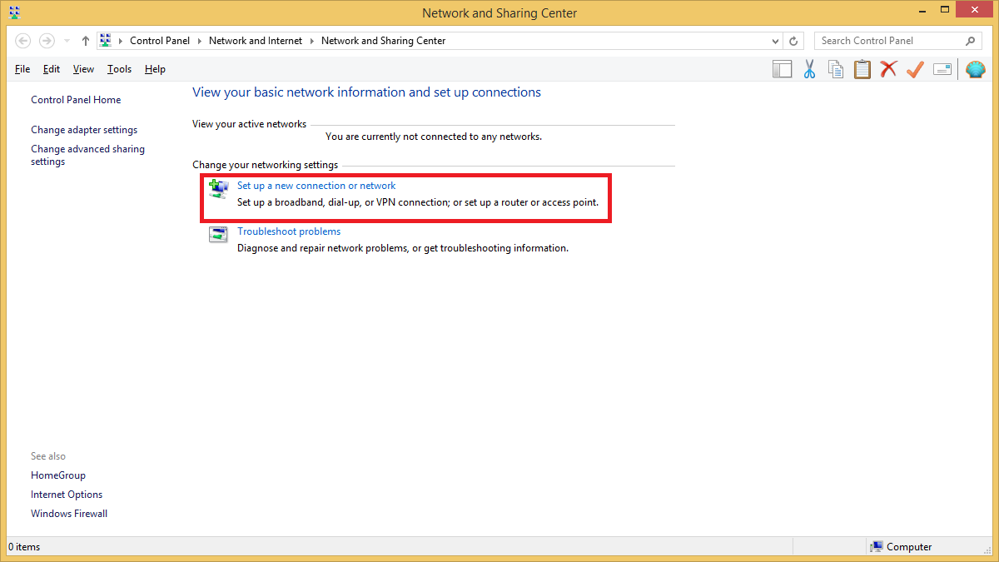Click the orange checkmark toolbar icon
Screen dimensions: 999x562
[915, 69]
